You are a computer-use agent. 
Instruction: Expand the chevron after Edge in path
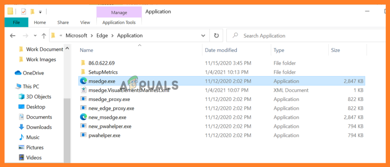click(x=112, y=35)
